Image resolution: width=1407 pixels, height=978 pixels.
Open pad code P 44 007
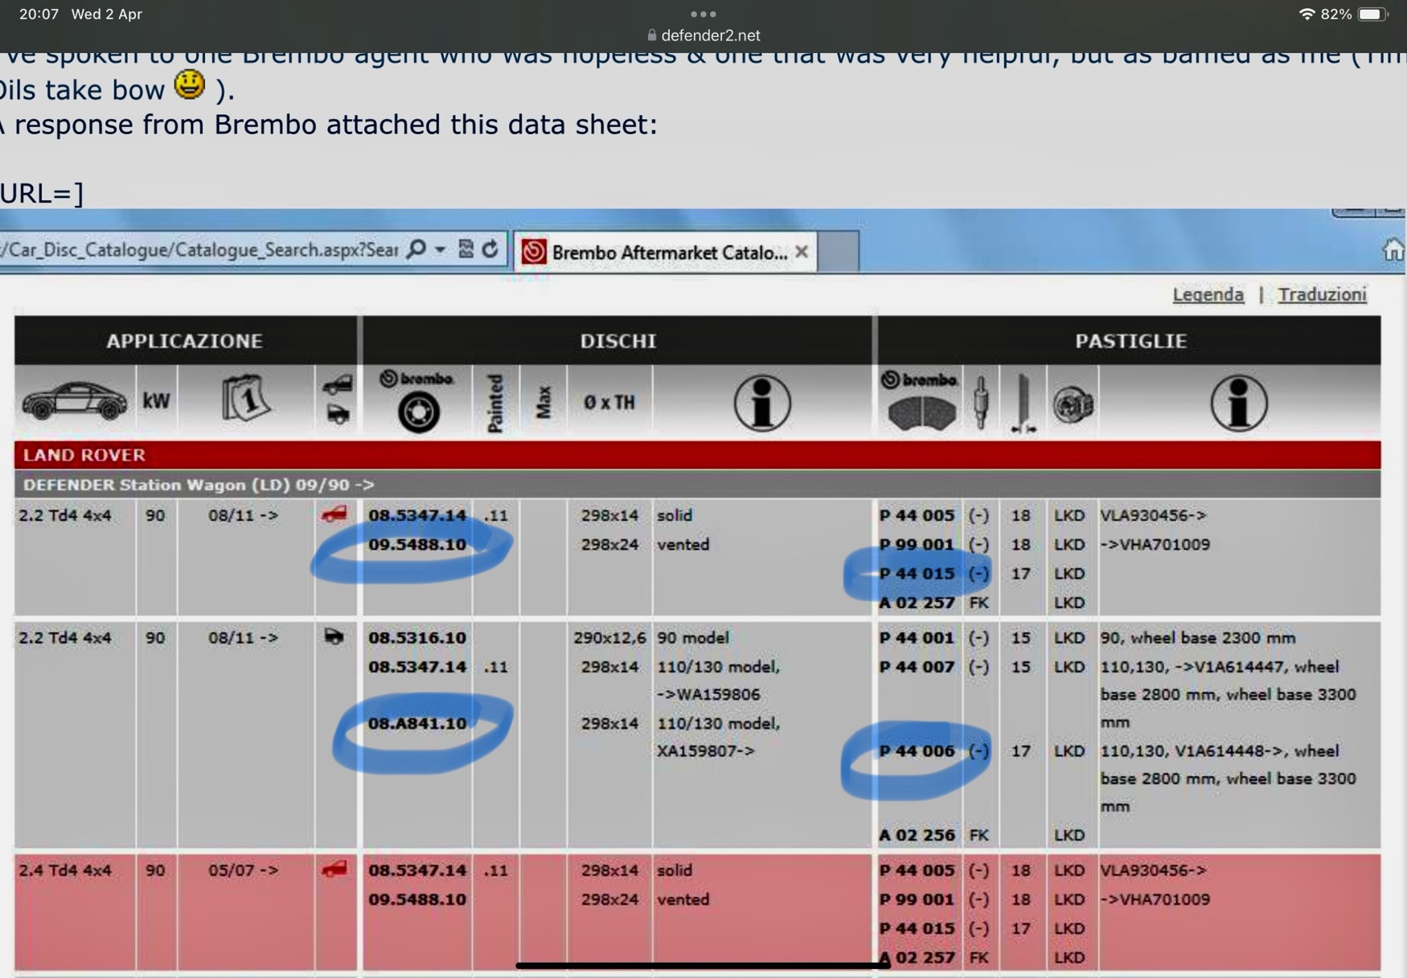click(x=917, y=667)
